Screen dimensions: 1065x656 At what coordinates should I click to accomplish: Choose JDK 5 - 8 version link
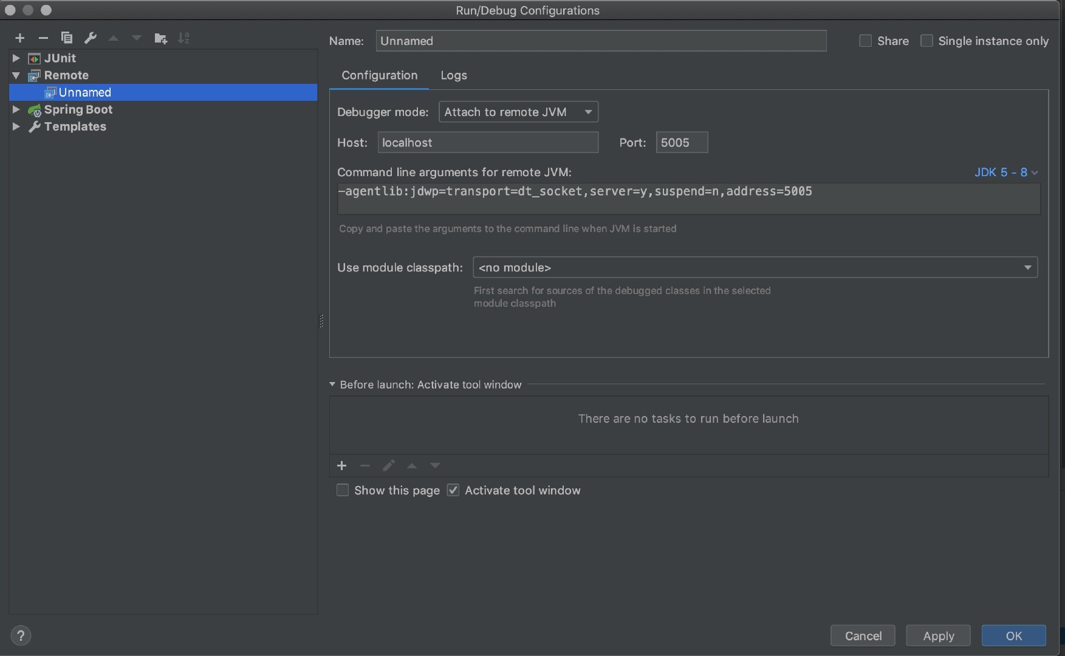[1005, 173]
